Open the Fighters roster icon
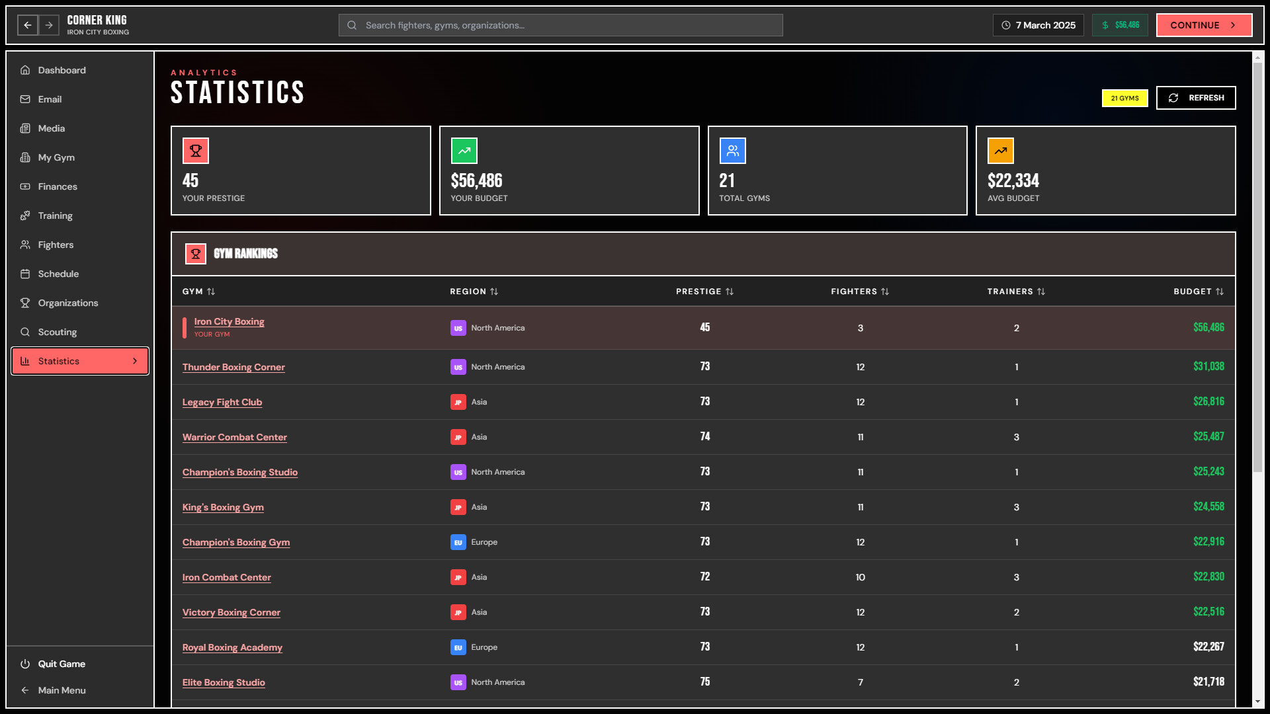 point(24,245)
